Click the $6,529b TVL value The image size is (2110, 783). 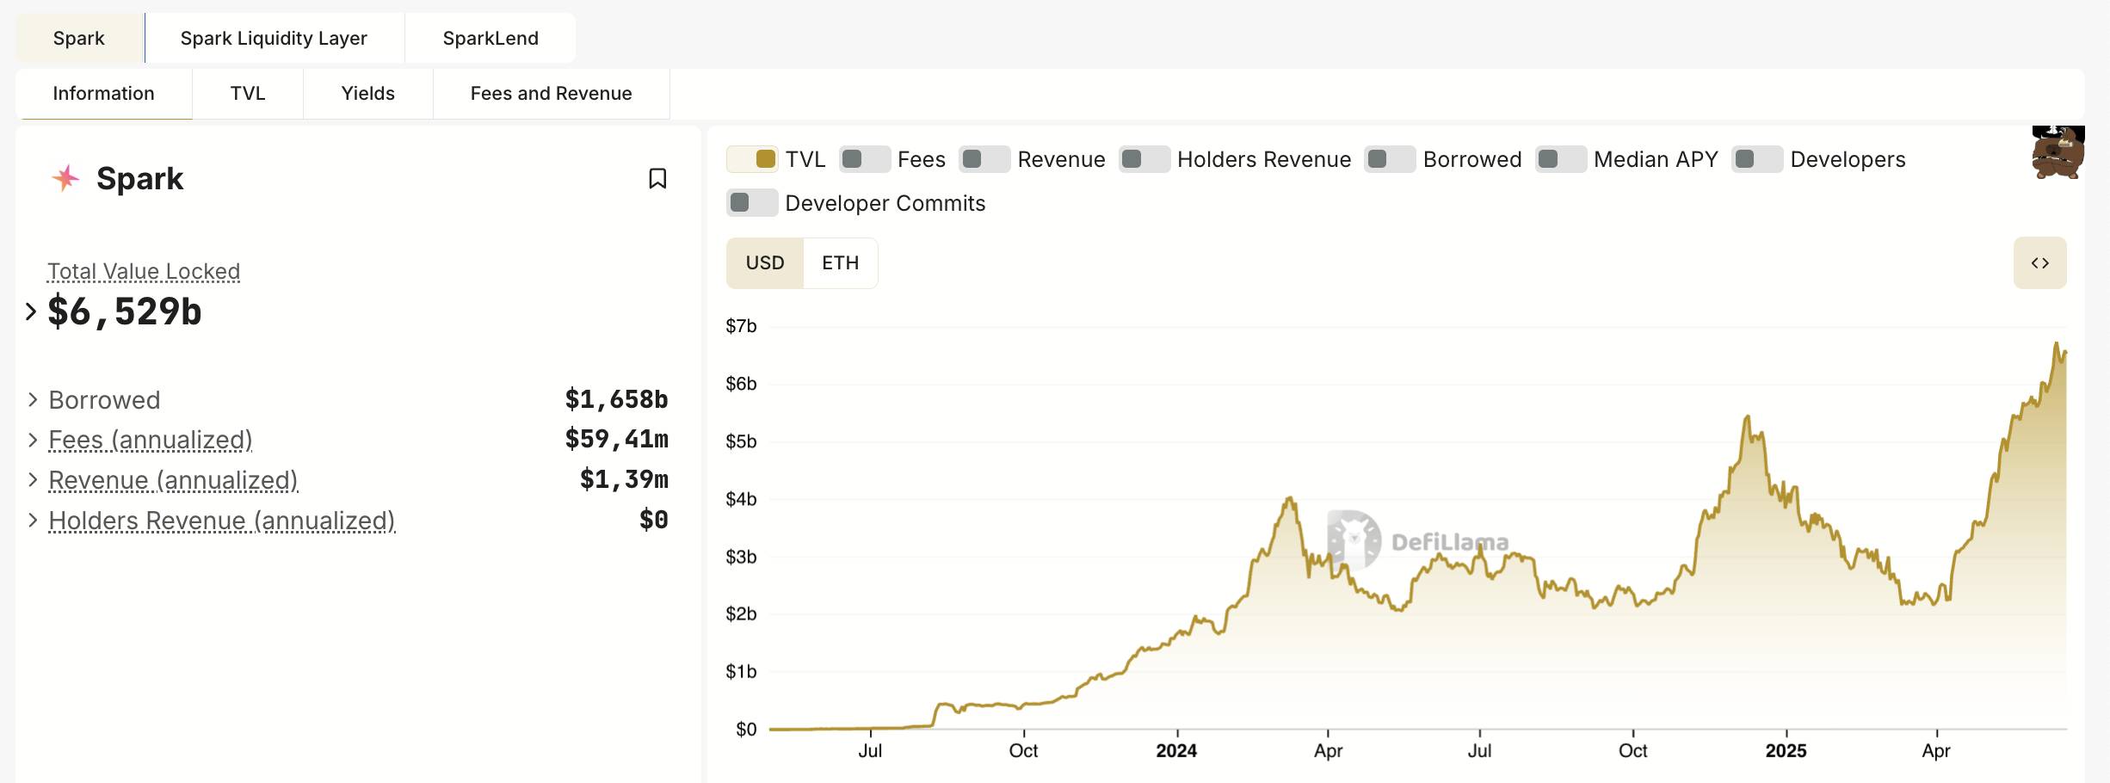click(x=125, y=311)
